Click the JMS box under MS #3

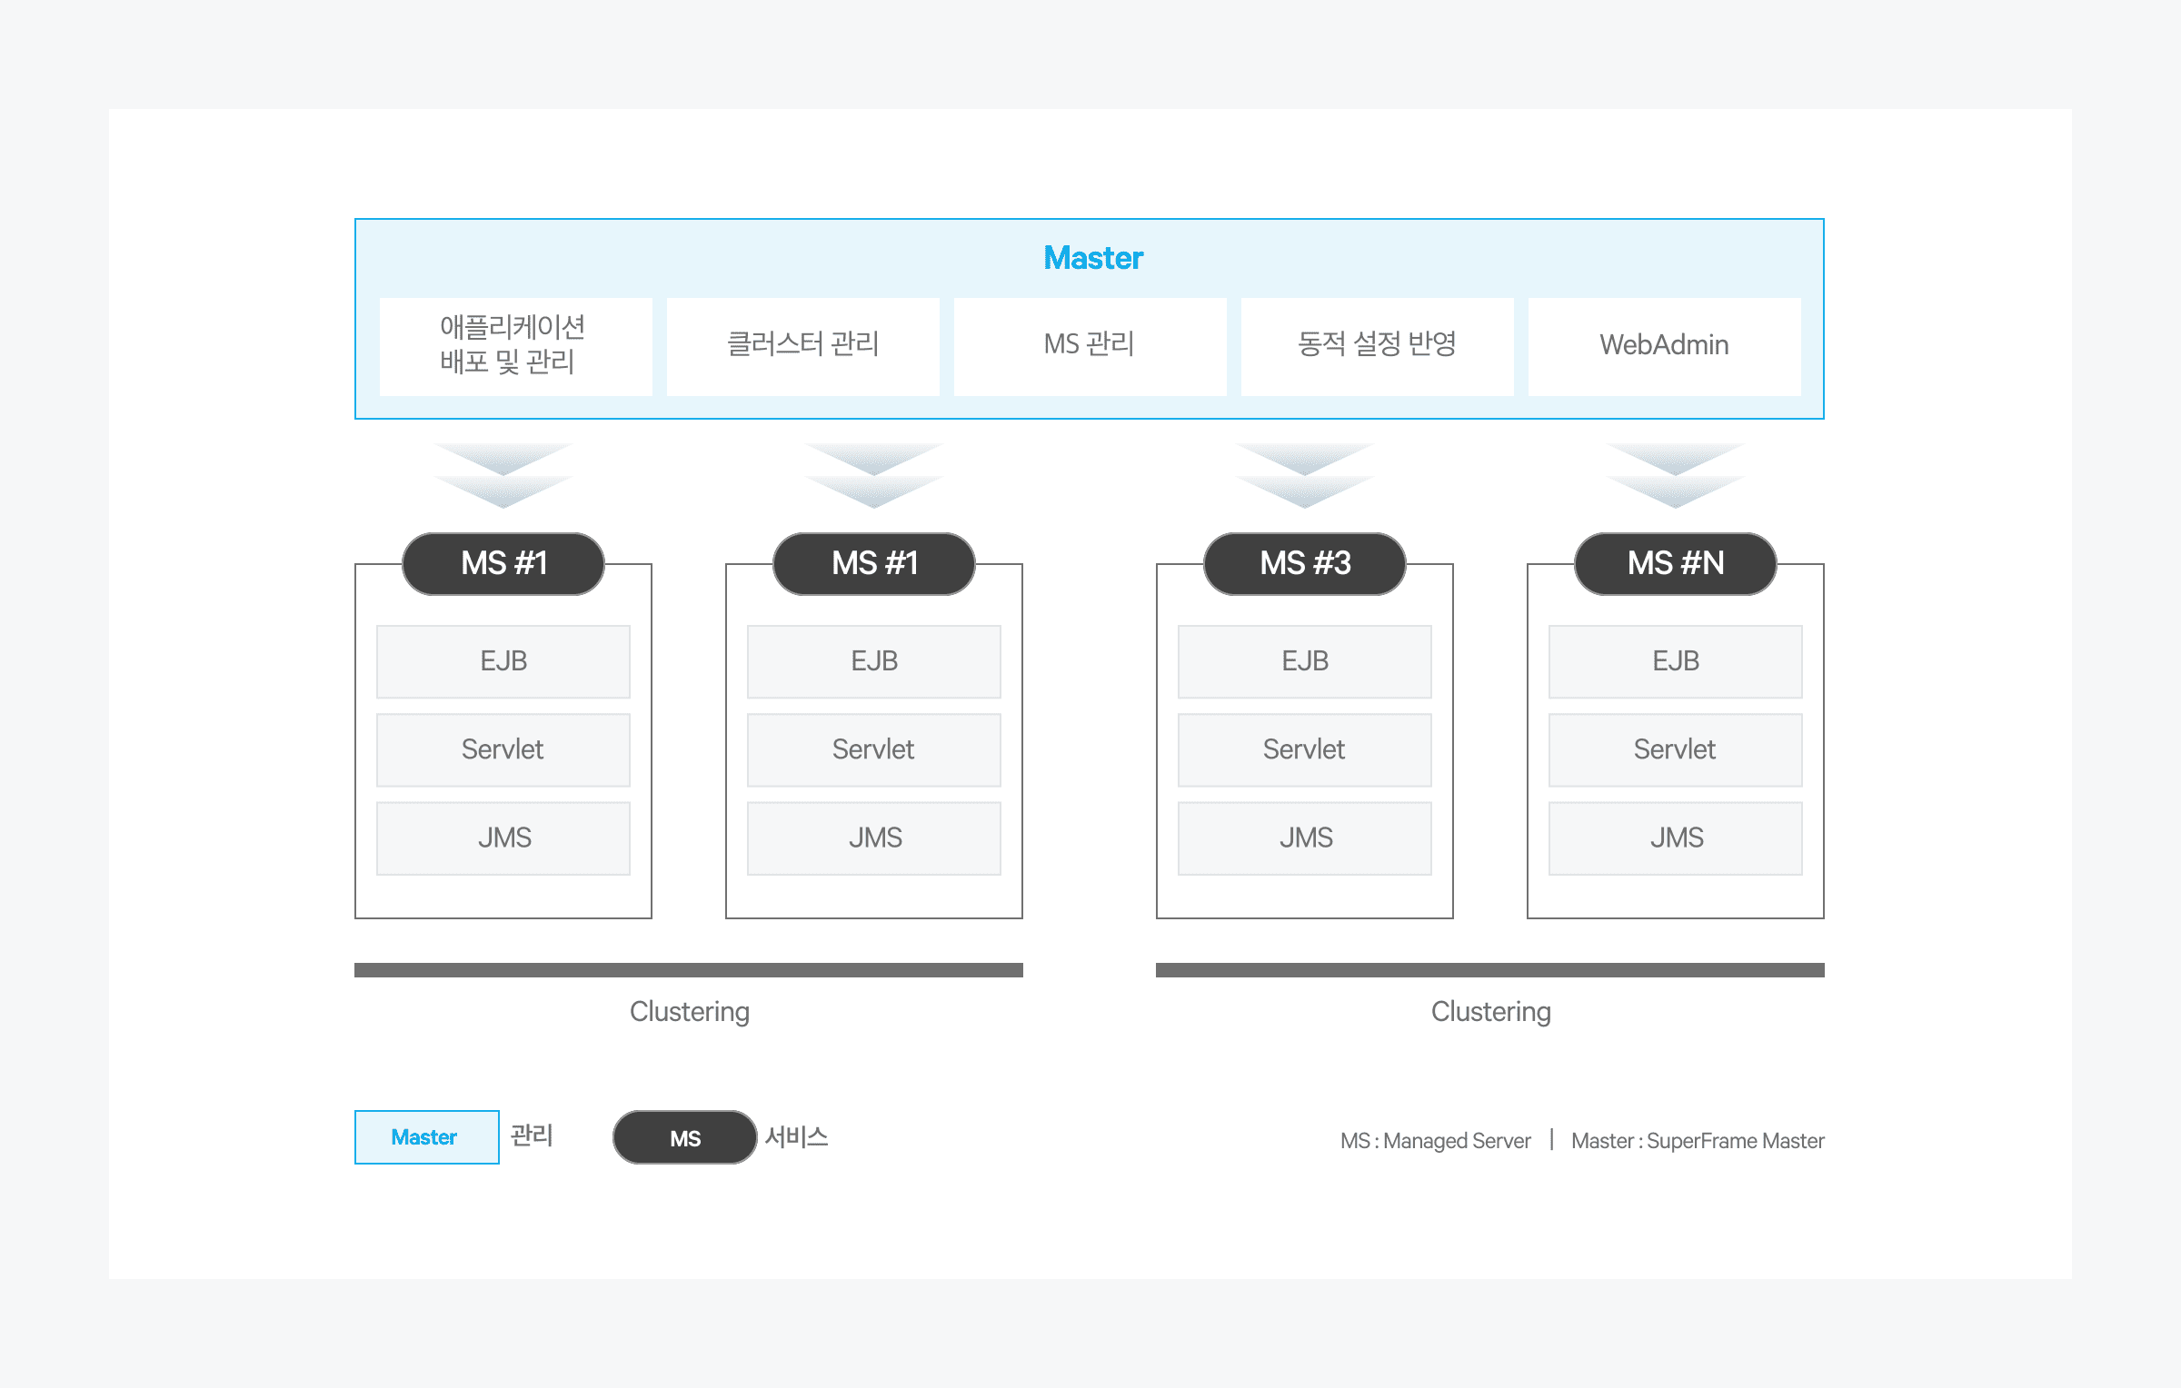[1304, 838]
